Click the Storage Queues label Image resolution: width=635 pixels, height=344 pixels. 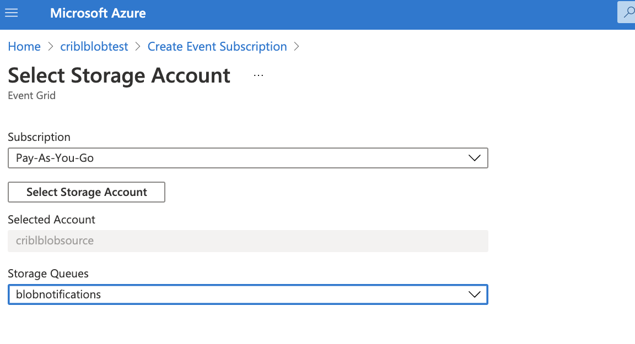(x=42, y=274)
